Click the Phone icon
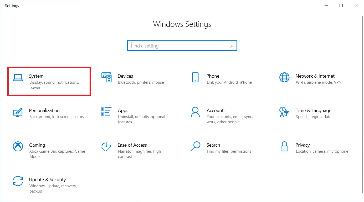Image resolution: width=364 pixels, height=202 pixels. pos(195,77)
